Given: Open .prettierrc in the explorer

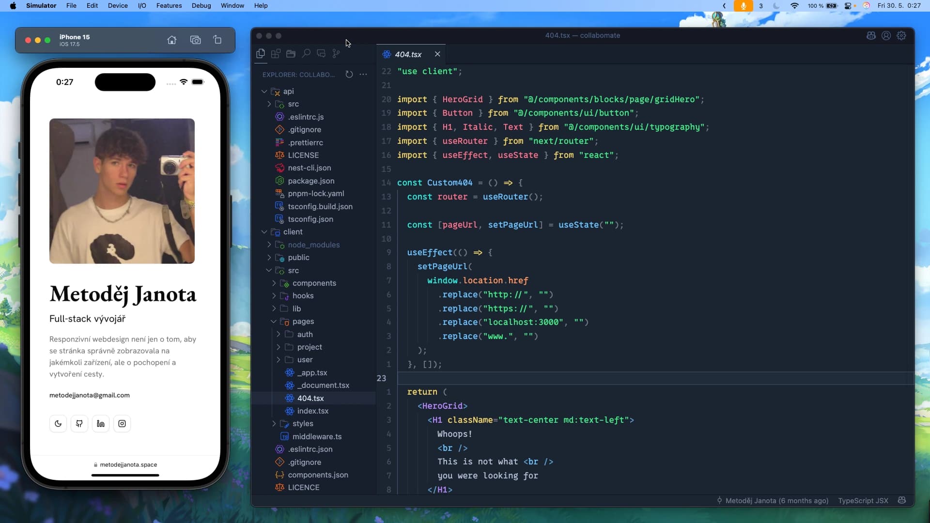Looking at the screenshot, I should tap(305, 142).
